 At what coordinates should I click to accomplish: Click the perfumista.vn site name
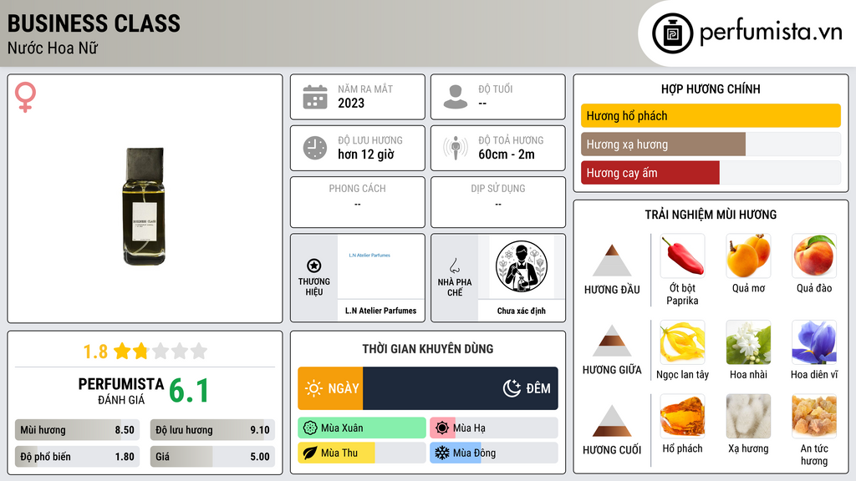tap(771, 33)
